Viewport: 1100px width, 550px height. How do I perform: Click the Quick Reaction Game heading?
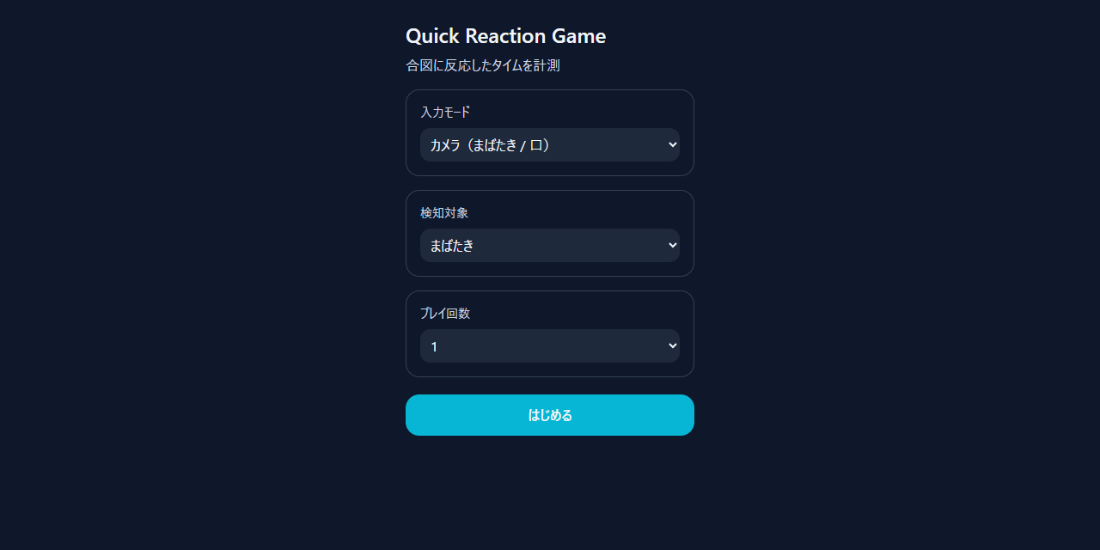505,36
